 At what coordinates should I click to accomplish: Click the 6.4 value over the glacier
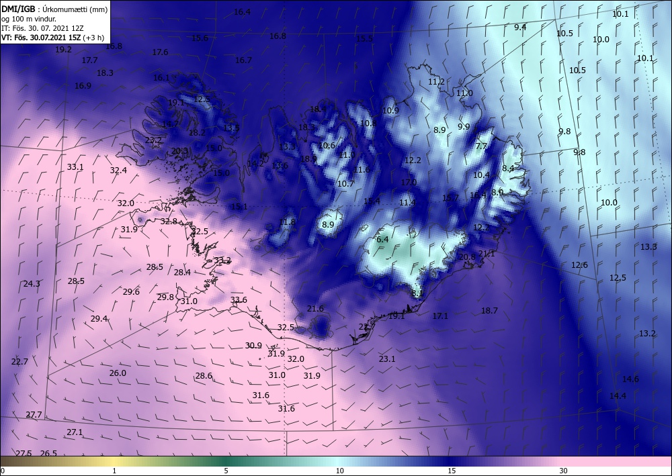382,240
